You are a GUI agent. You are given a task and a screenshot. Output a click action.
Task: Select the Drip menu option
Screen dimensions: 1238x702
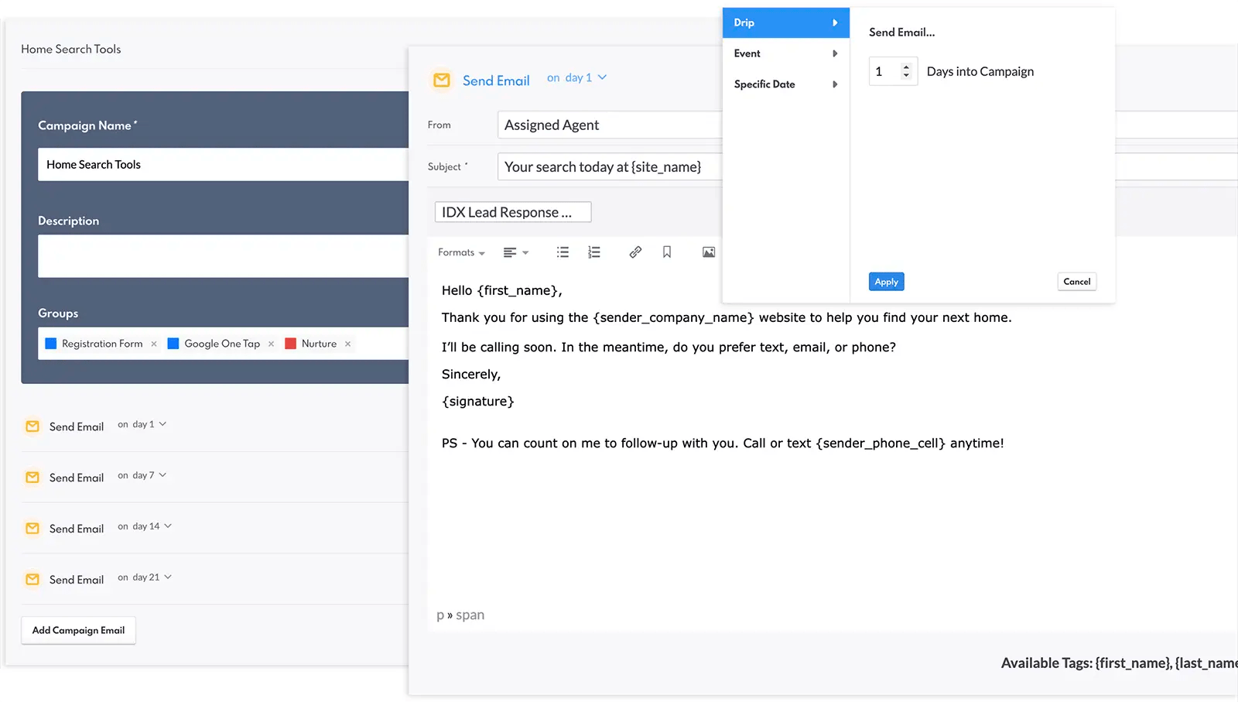786,22
